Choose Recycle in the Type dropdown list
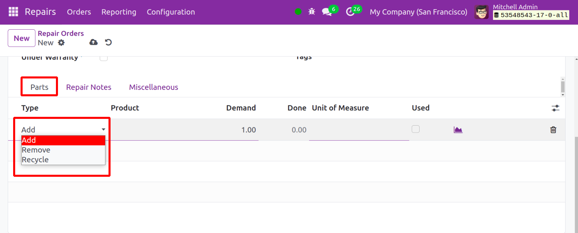Image resolution: width=578 pixels, height=233 pixels. (x=63, y=160)
